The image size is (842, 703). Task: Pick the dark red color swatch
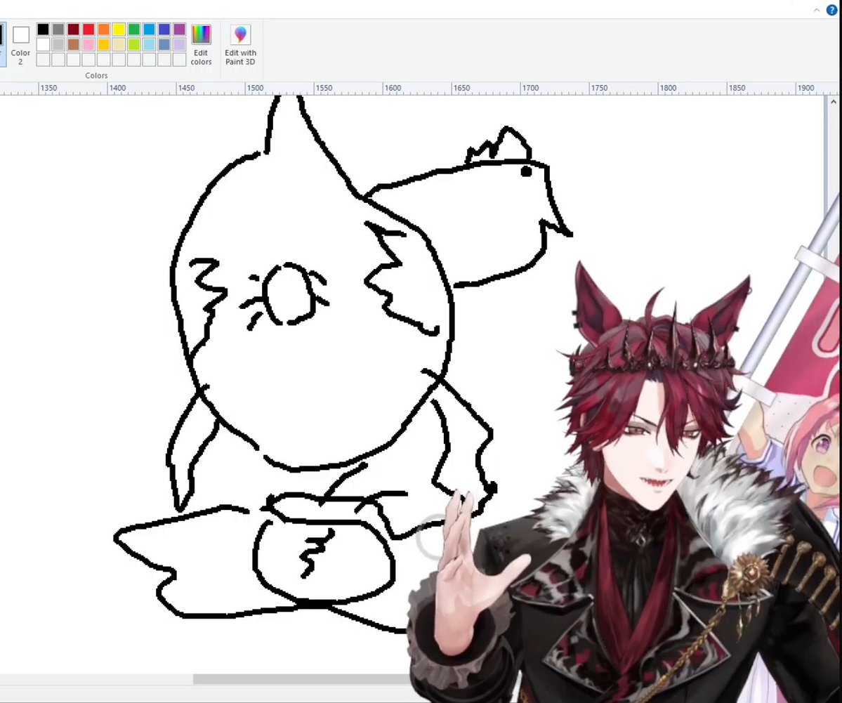[x=73, y=29]
